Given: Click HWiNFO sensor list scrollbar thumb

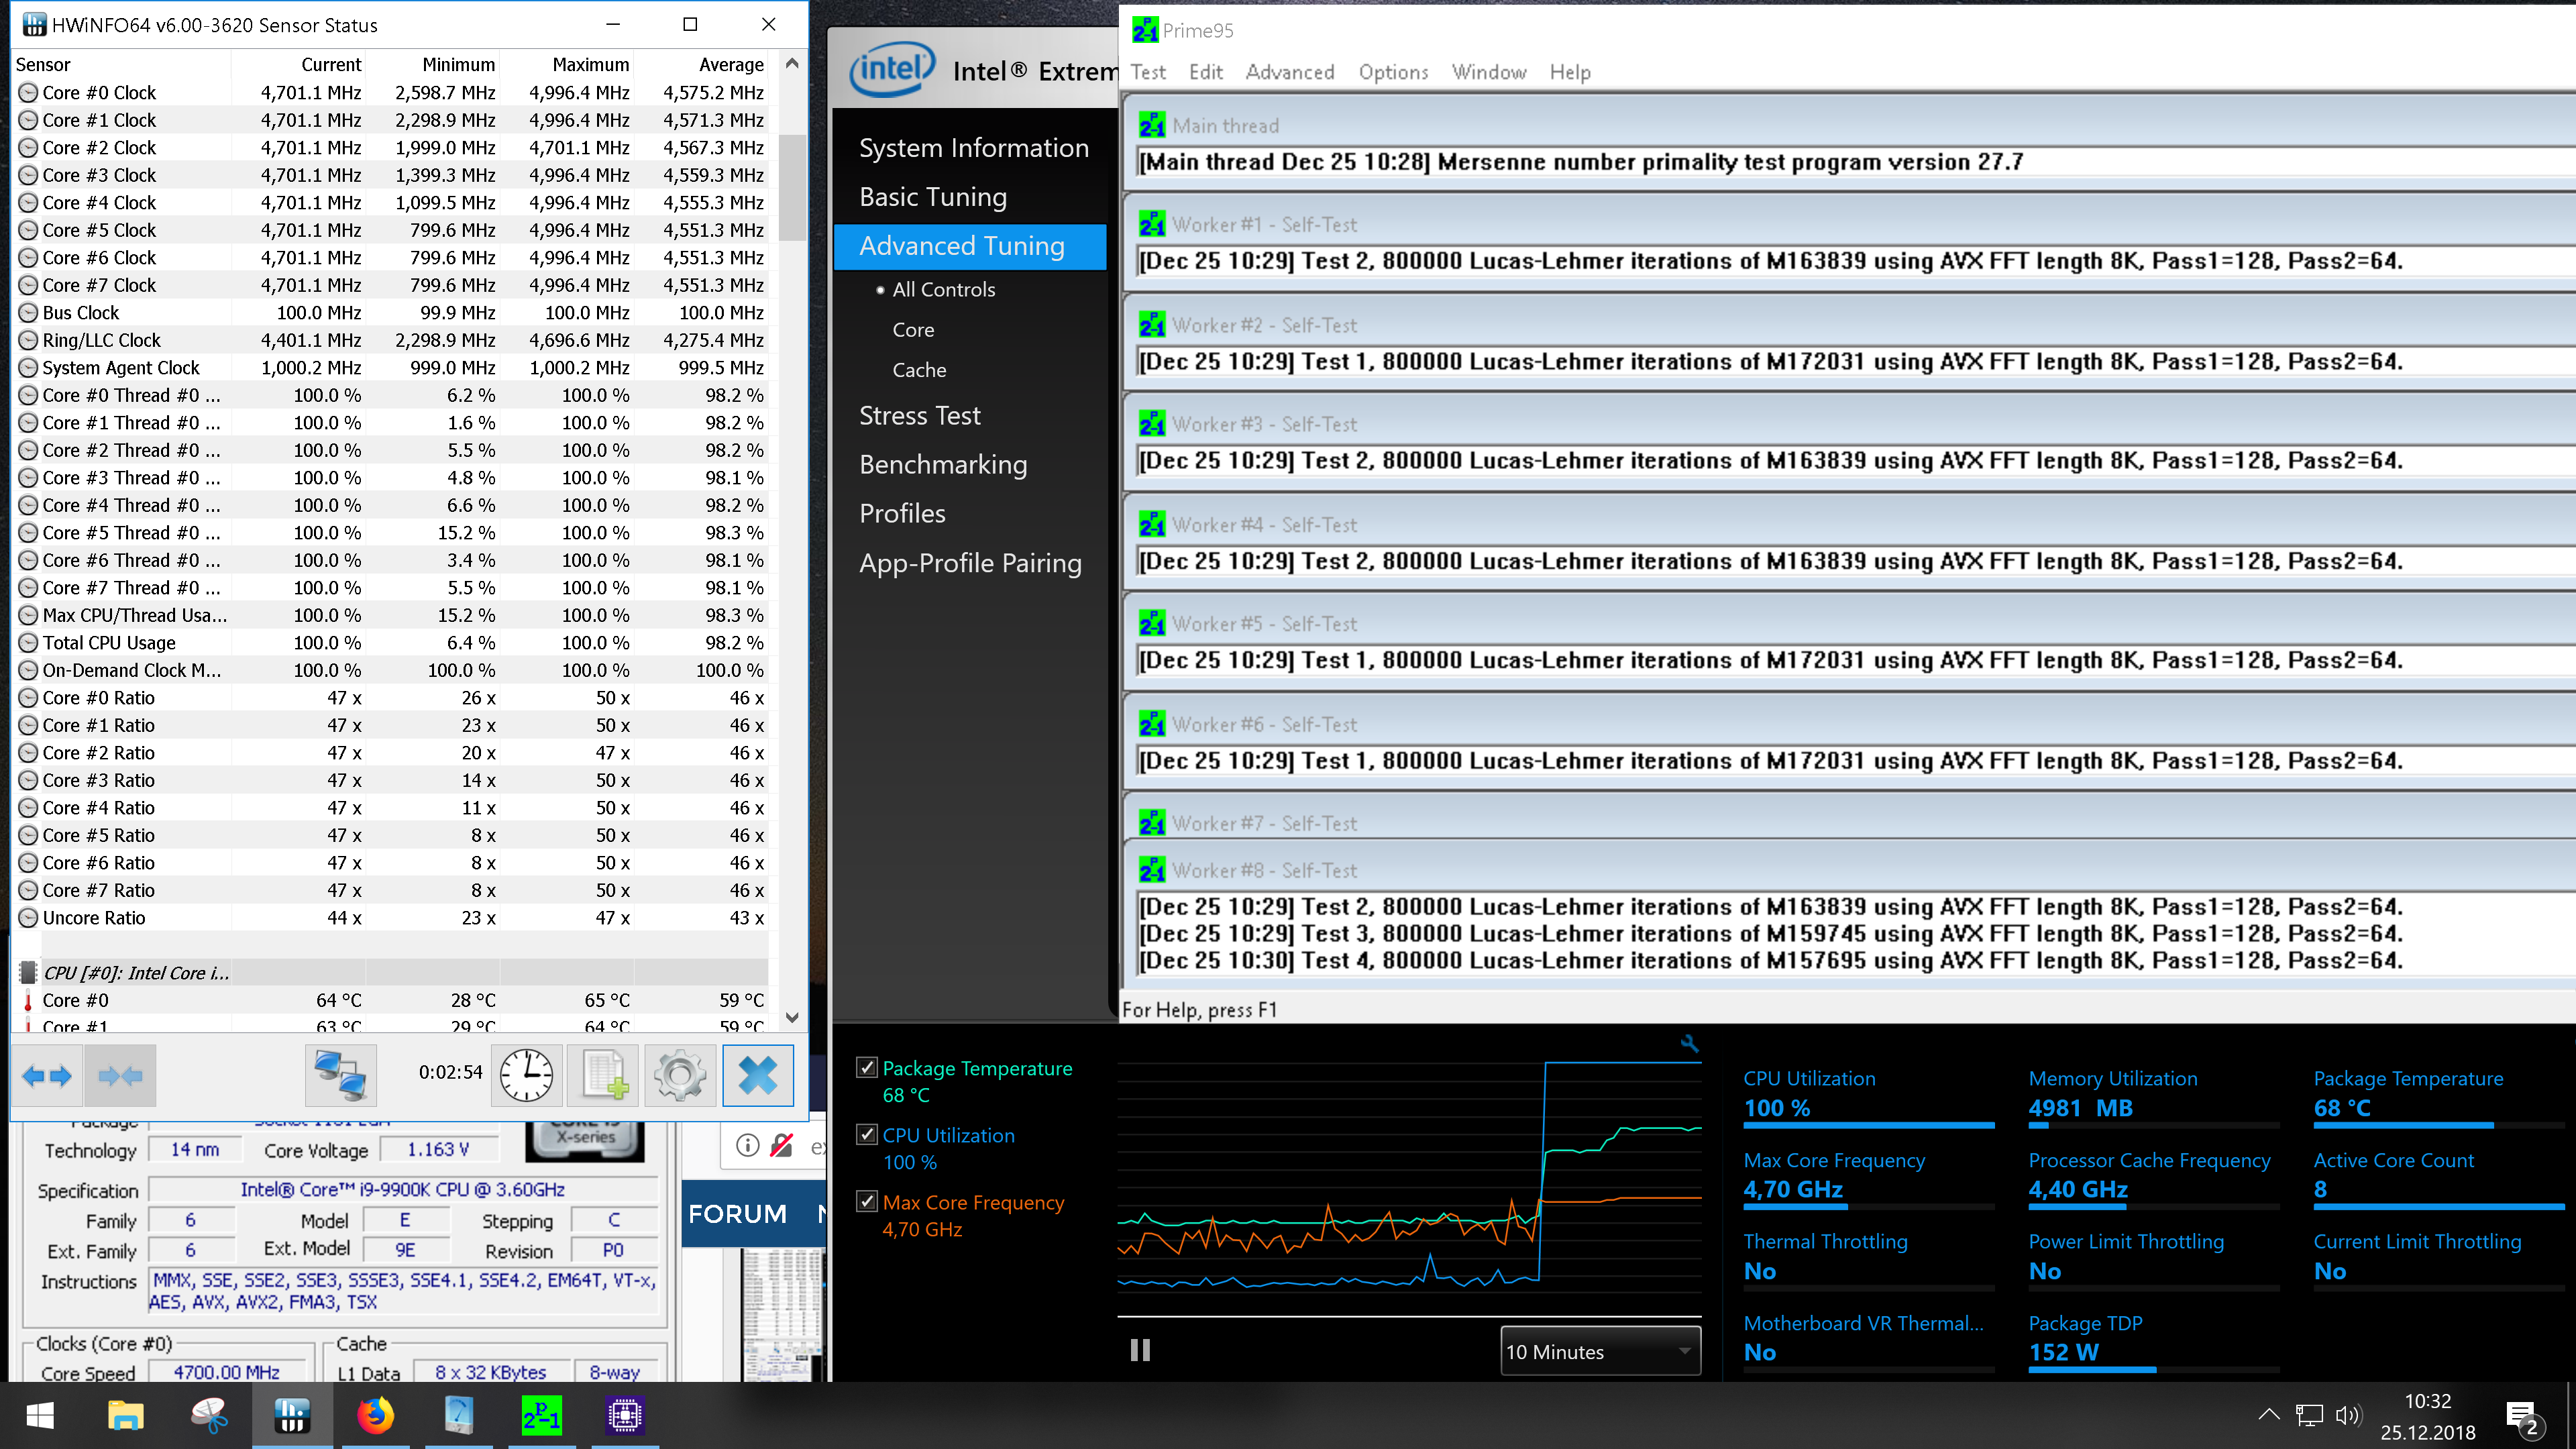Looking at the screenshot, I should coord(792,188).
